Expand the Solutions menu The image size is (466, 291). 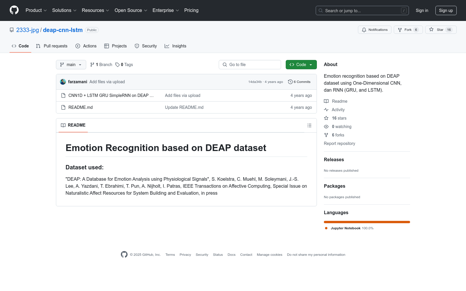tap(64, 10)
